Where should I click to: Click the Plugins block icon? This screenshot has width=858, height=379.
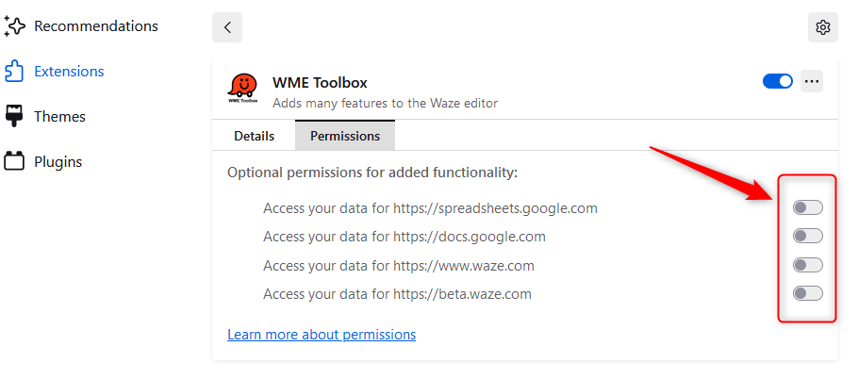[14, 162]
